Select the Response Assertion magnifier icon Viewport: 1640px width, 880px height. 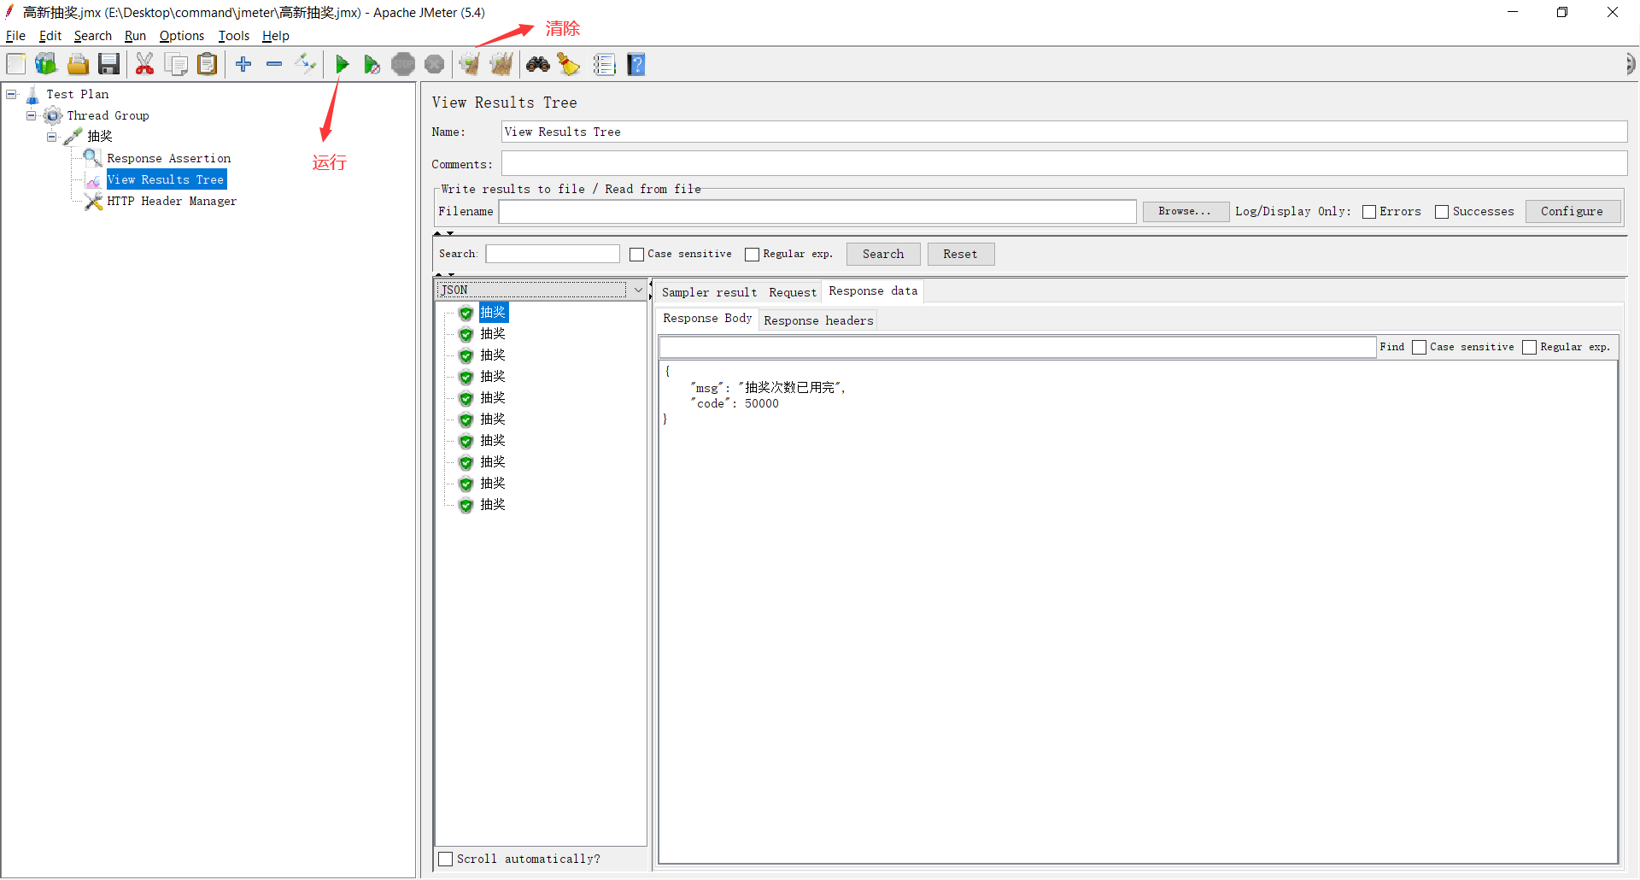pyautogui.click(x=93, y=158)
